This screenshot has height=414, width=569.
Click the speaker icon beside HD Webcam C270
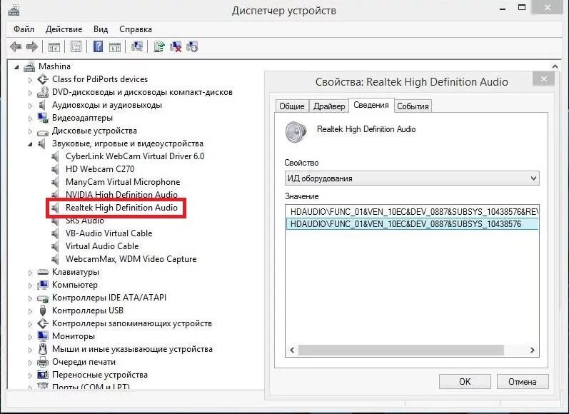pos(55,169)
